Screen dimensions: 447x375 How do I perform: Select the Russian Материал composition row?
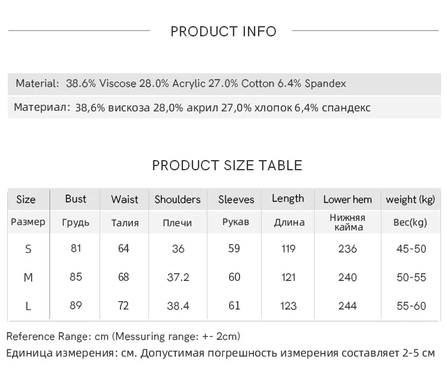click(192, 108)
